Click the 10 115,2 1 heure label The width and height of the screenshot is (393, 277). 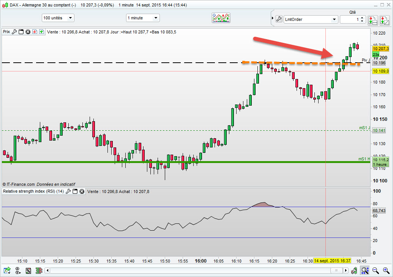point(381,162)
